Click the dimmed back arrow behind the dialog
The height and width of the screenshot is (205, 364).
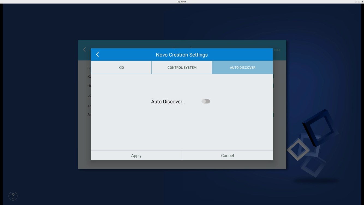tap(85, 50)
